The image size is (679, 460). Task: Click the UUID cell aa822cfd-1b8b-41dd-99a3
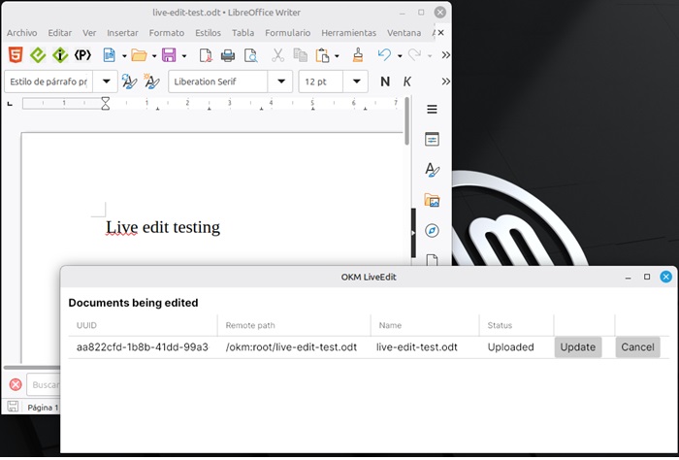pyautogui.click(x=143, y=347)
